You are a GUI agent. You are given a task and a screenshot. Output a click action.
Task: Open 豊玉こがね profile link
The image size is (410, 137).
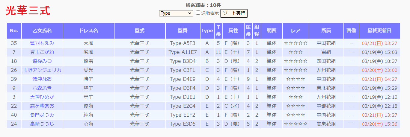(42, 52)
